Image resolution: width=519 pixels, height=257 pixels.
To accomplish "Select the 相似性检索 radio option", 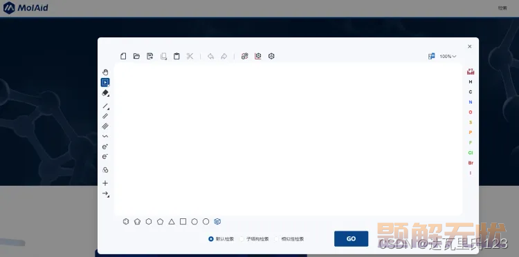I will pos(289,239).
